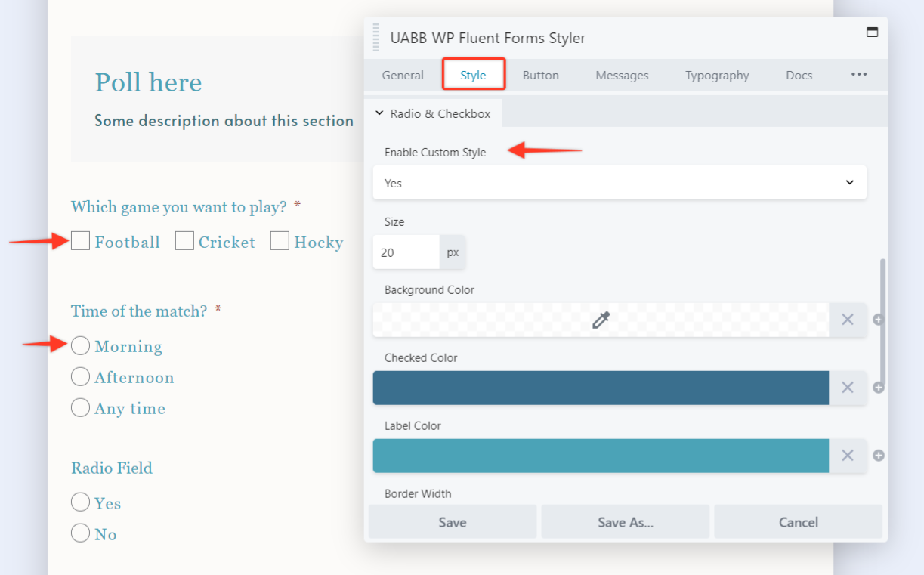The width and height of the screenshot is (924, 575).
Task: Click plus icon beside Label Color
Action: coord(878,456)
